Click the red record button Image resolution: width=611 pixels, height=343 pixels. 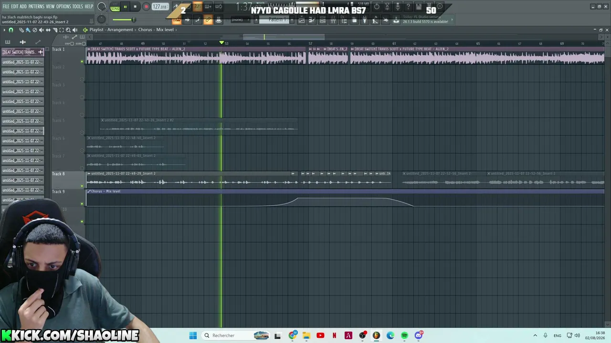146,7
